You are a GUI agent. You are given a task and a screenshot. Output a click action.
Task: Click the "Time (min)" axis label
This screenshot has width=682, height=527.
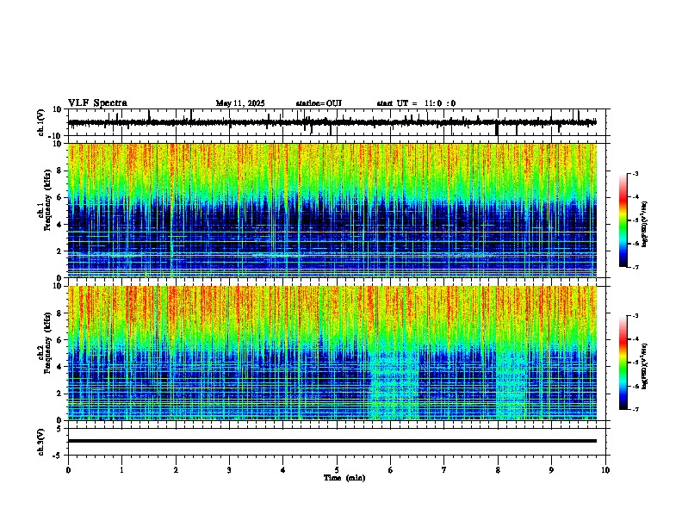pos(344,478)
